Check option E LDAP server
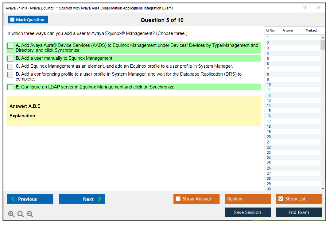This screenshot has width=330, height=225. [10, 87]
